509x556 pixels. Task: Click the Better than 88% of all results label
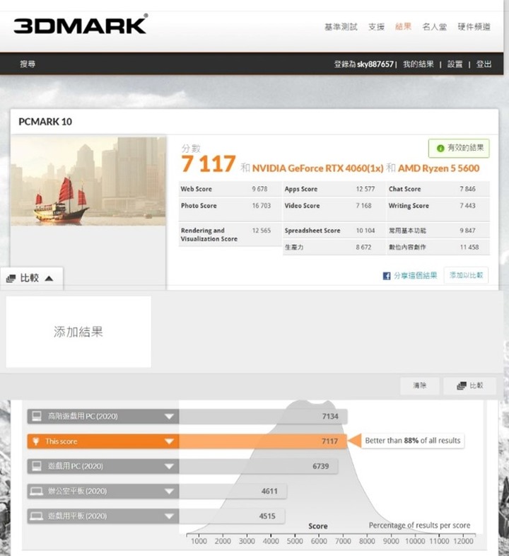413,441
